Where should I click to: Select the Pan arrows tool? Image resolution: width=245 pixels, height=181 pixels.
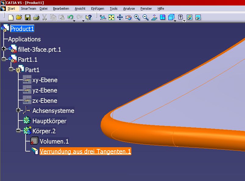point(120,17)
